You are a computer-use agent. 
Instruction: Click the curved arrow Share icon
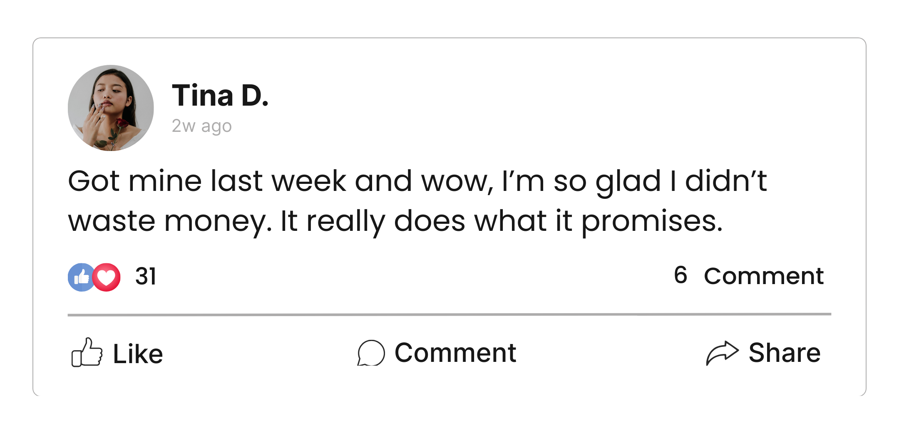722,353
